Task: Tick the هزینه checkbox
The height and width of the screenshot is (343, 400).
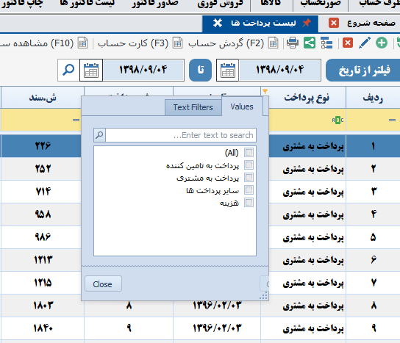Action: pos(249,203)
